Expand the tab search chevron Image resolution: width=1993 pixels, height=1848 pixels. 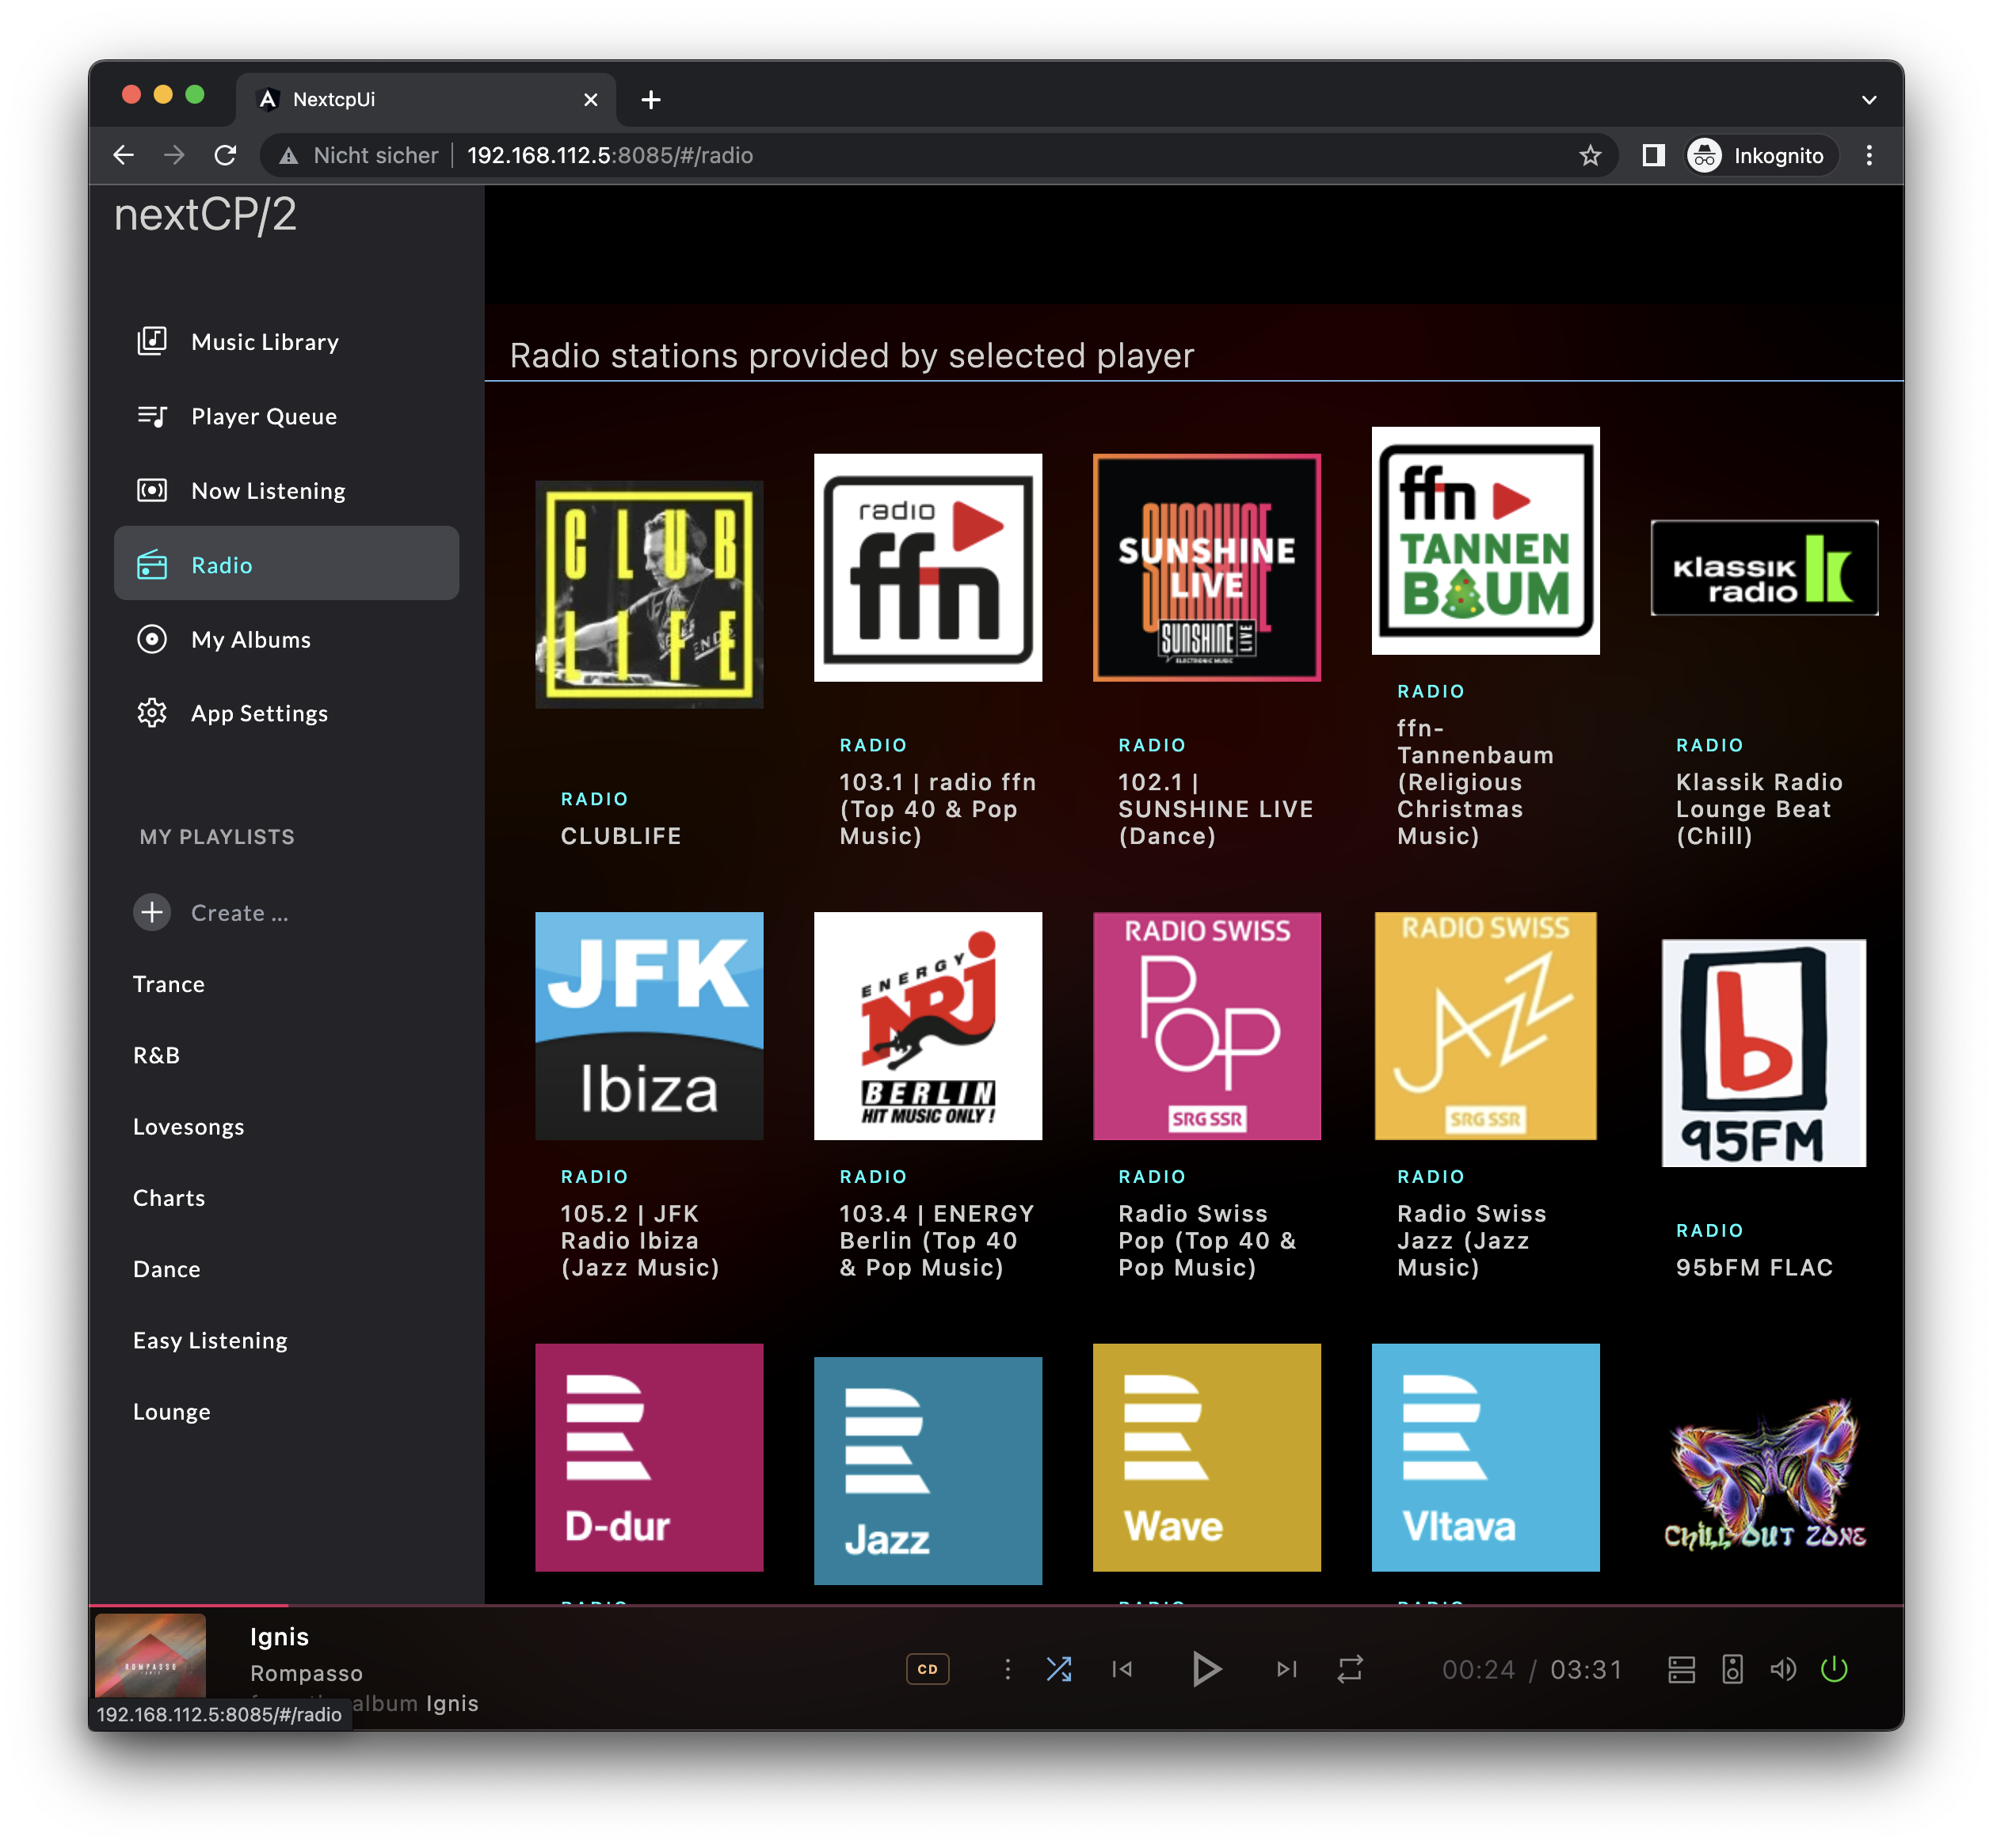click(x=1869, y=99)
